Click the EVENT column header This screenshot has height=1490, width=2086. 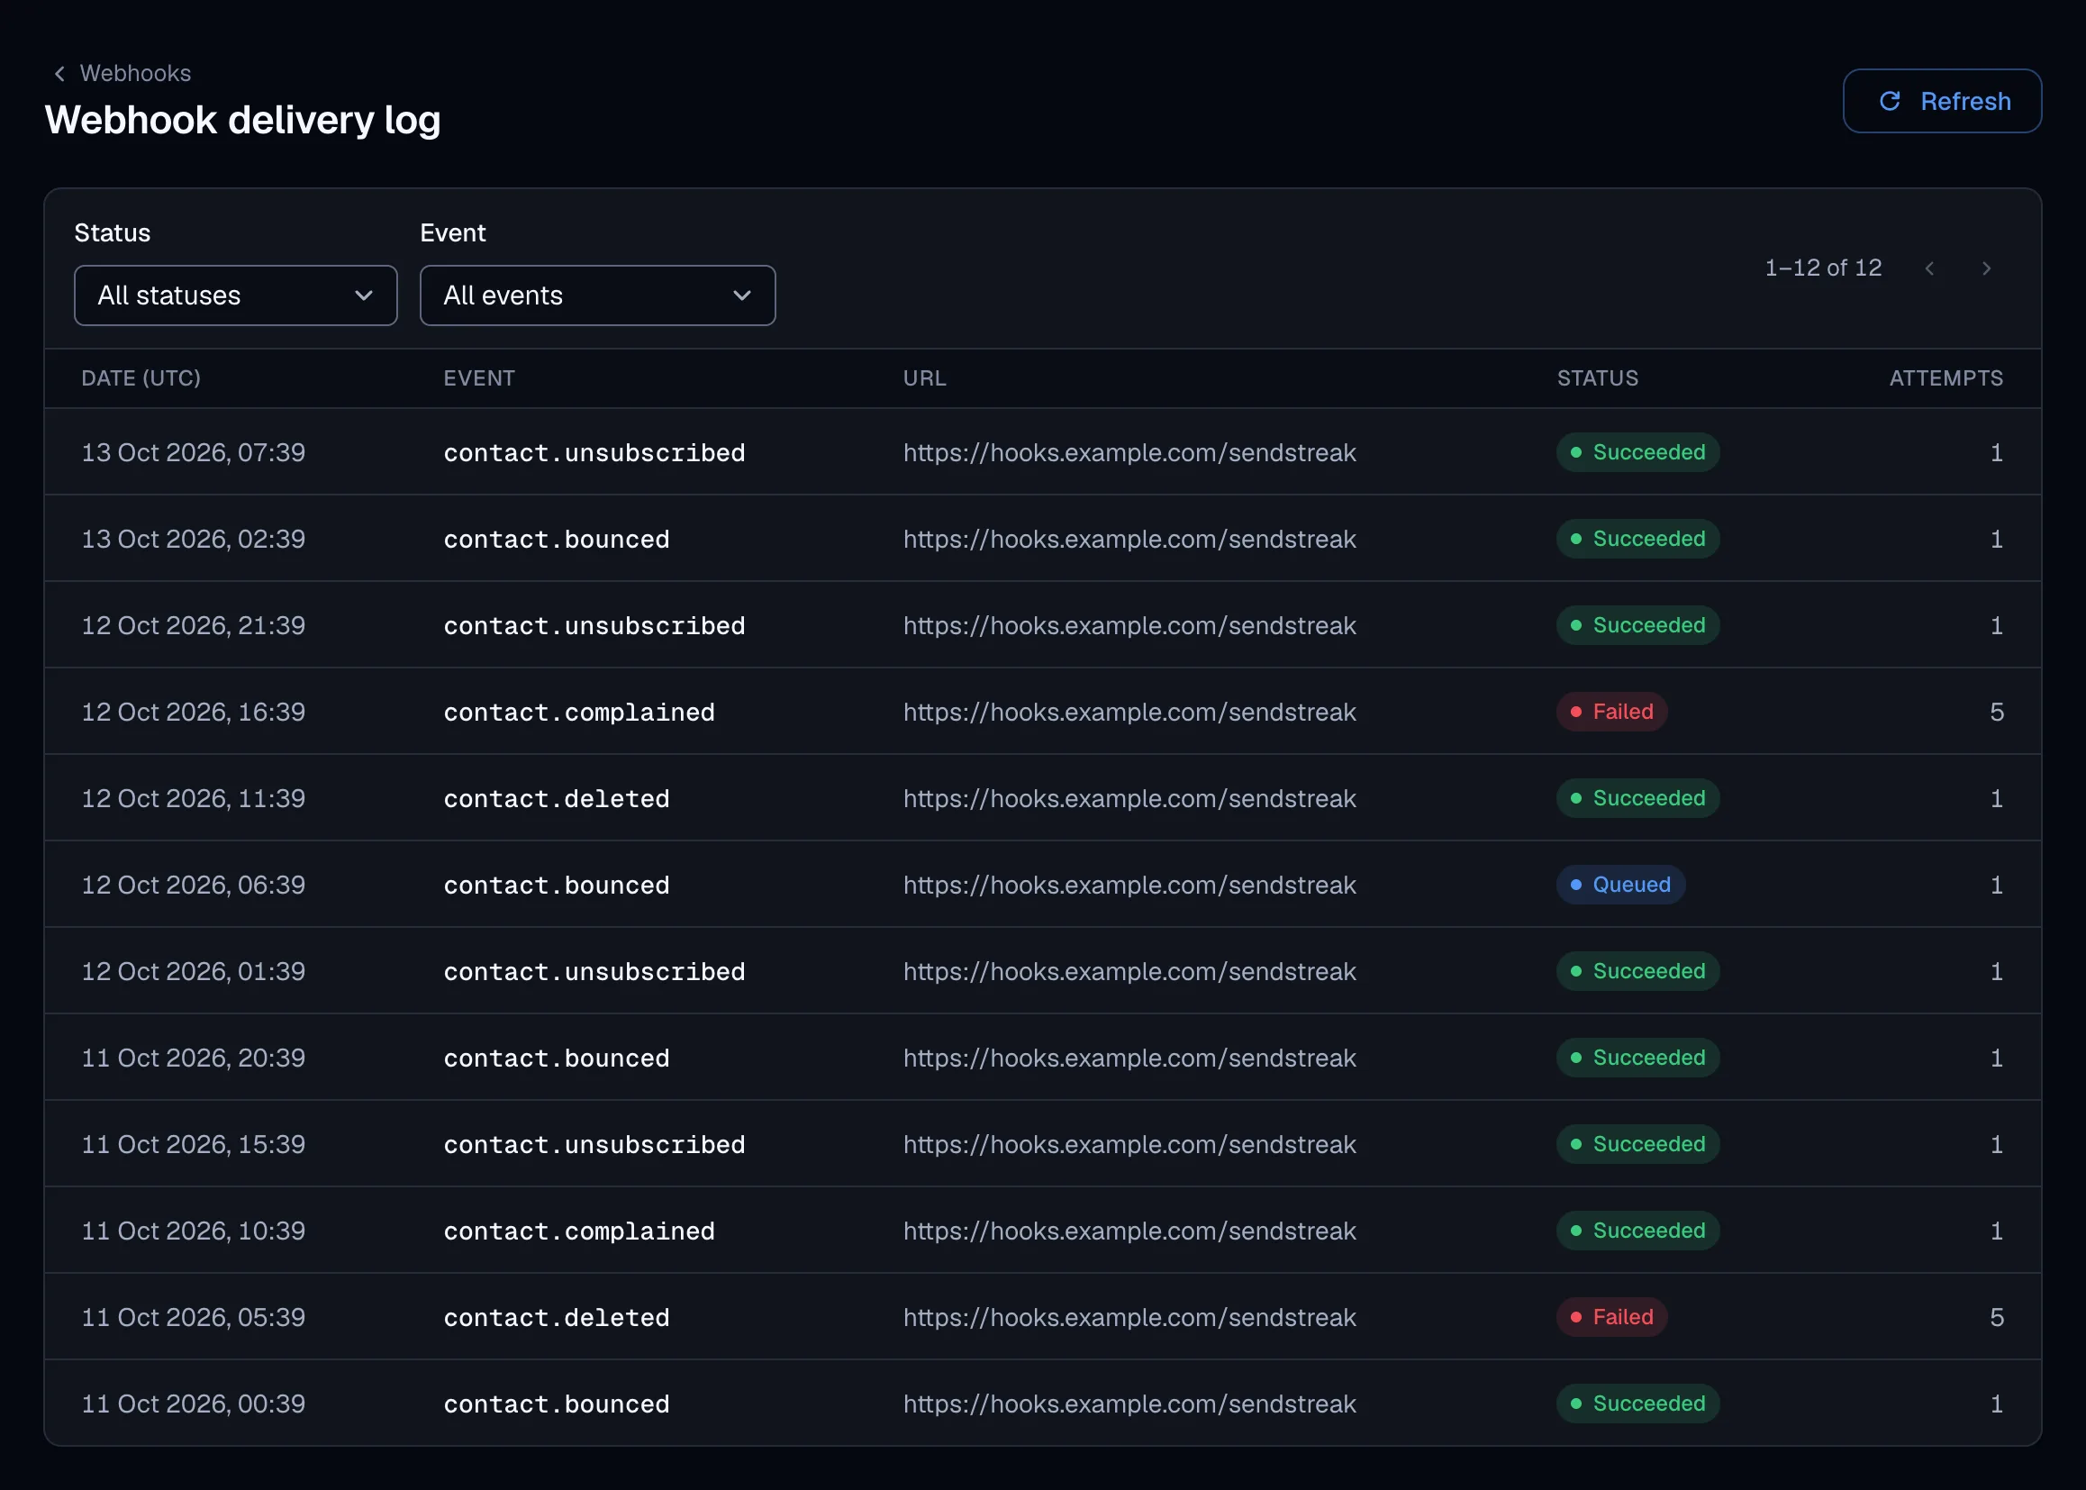[479, 378]
